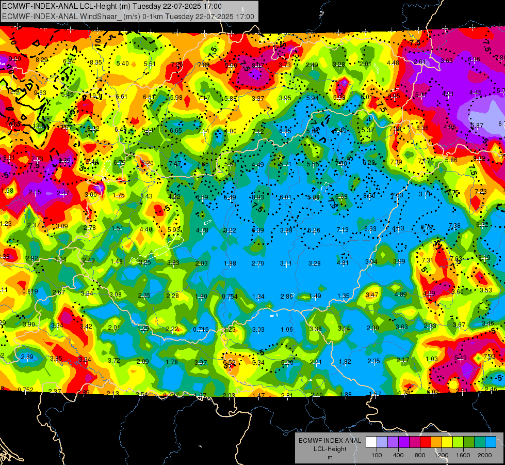Click the LCL-Height header title line

[x=112, y=6]
